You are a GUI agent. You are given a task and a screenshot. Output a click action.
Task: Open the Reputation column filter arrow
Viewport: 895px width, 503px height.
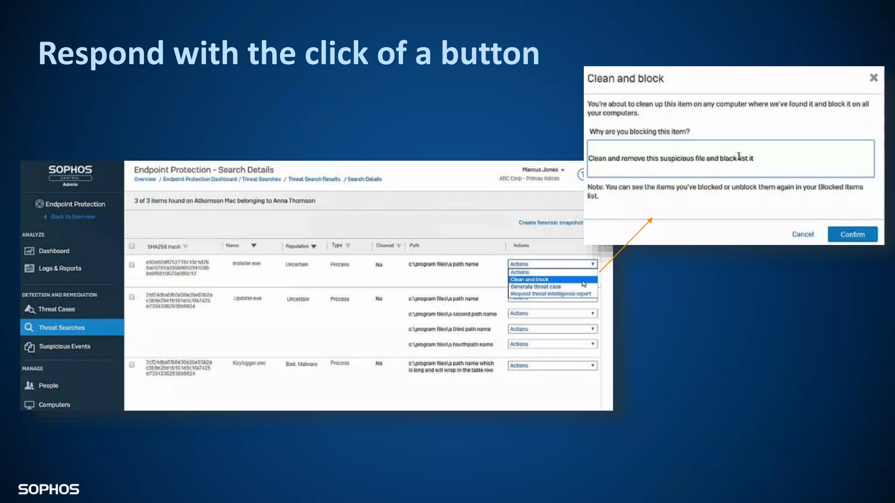tap(314, 247)
